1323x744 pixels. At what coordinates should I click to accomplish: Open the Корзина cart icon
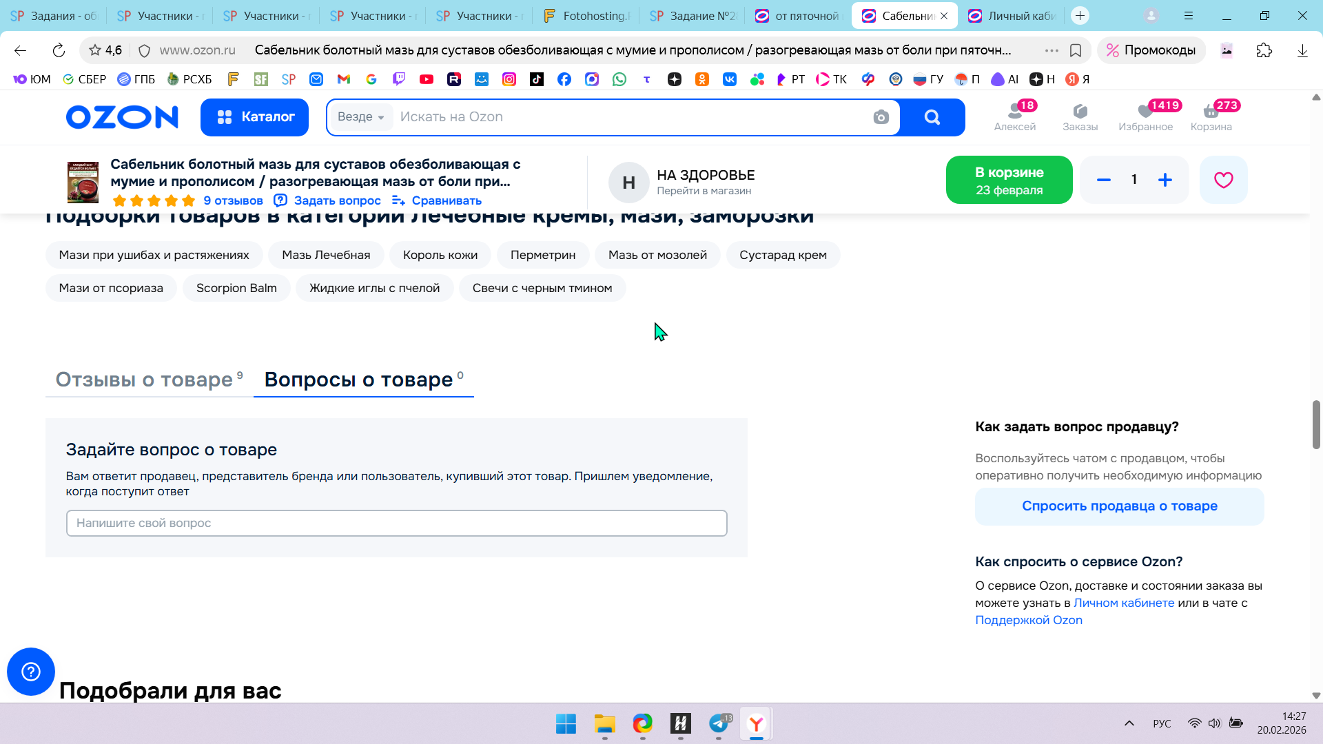(x=1211, y=116)
